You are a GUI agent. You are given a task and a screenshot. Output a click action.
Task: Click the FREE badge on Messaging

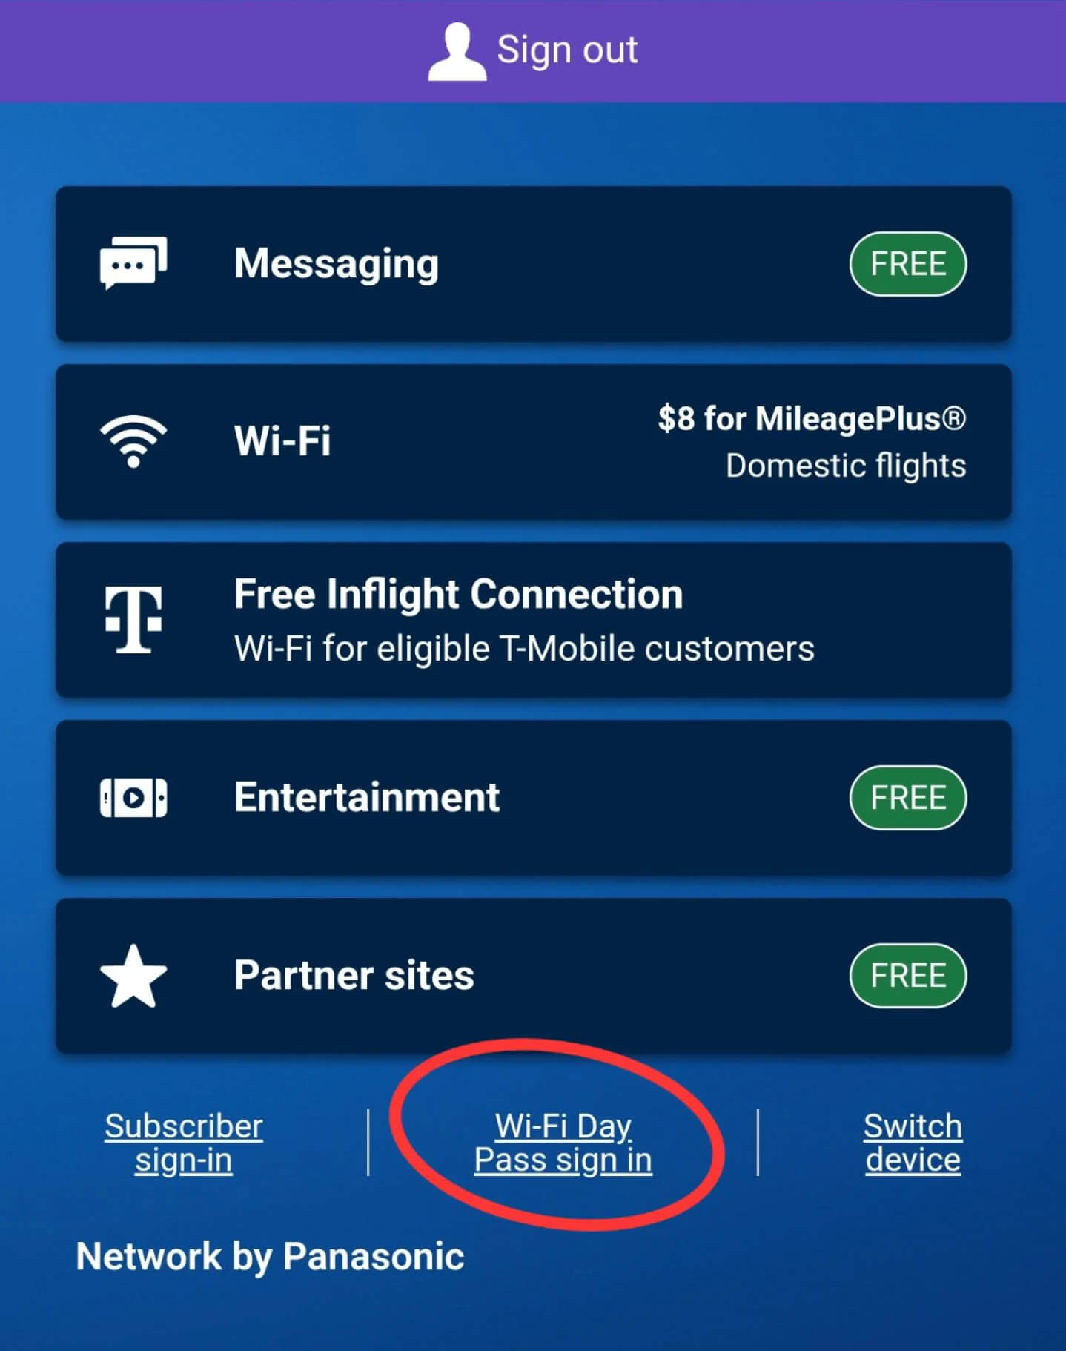coord(908,264)
